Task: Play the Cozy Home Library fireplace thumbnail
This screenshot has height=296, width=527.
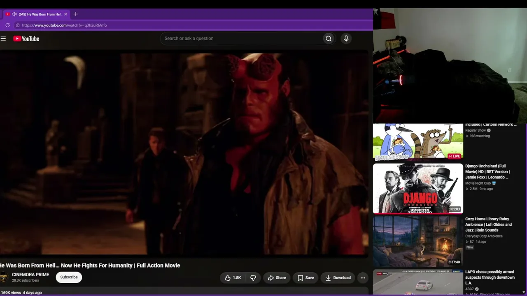Action: tap(418, 242)
